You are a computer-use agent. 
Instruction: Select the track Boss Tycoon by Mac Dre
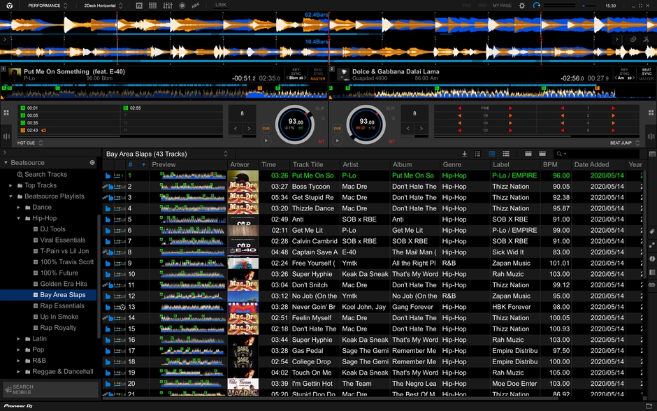point(312,187)
